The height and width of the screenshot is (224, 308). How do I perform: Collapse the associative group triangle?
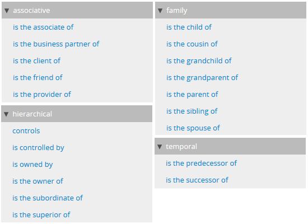click(7, 11)
